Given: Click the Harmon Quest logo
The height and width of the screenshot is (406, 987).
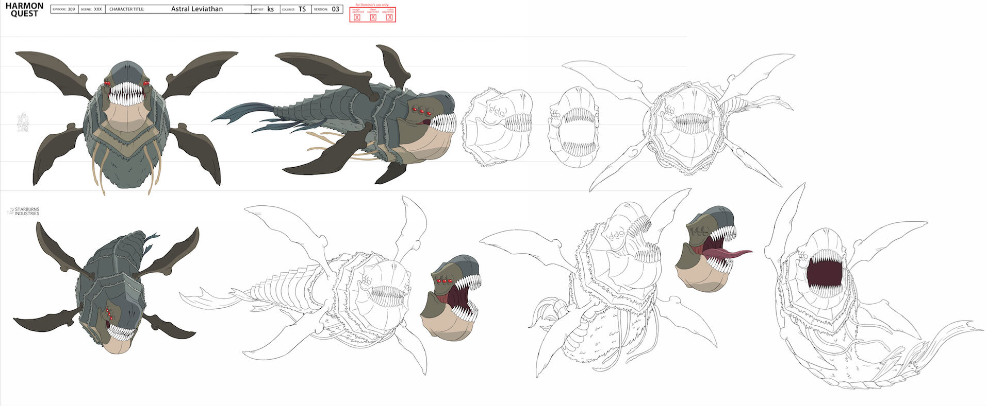Looking at the screenshot, I should point(25,10).
